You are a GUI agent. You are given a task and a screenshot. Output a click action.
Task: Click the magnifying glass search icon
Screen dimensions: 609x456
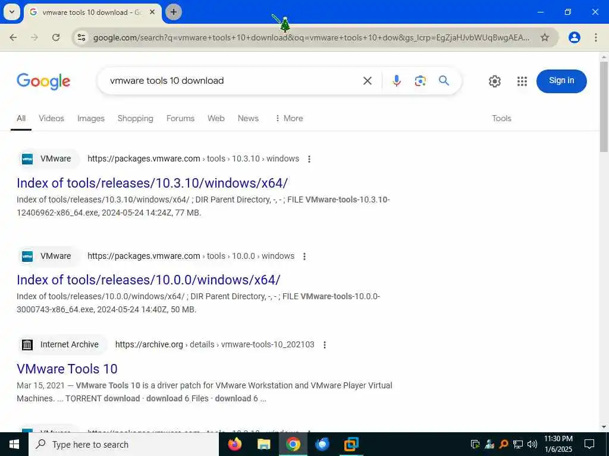coord(444,81)
